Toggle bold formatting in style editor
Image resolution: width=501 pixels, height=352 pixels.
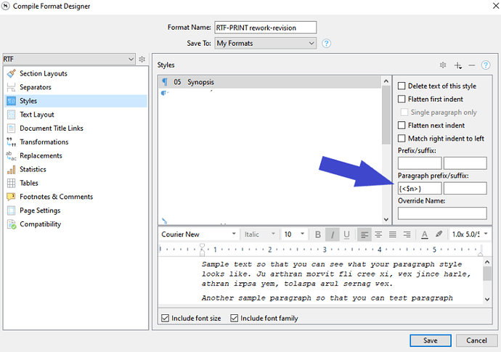(x=318, y=234)
